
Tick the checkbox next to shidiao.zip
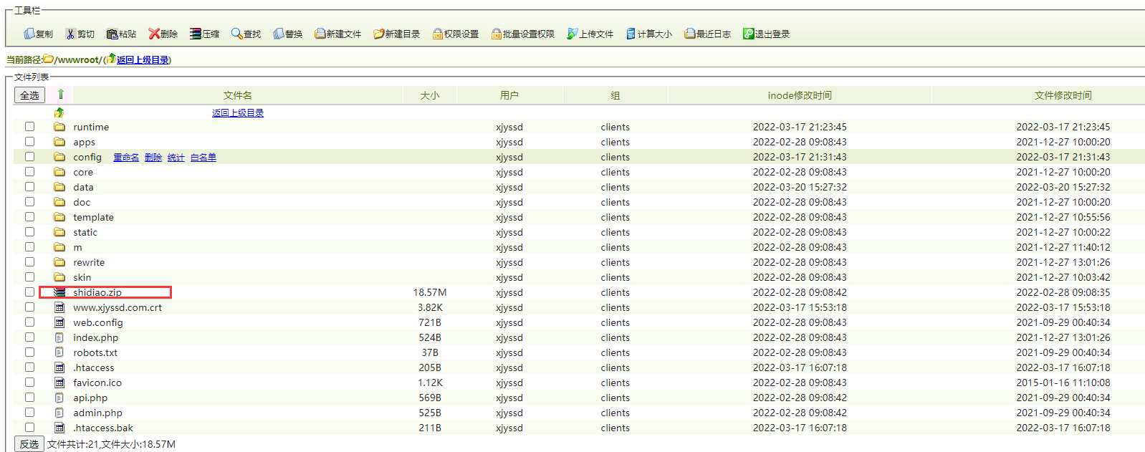click(29, 292)
